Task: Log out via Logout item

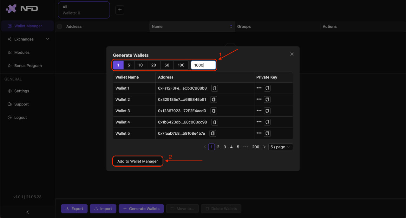Action: pos(28,118)
